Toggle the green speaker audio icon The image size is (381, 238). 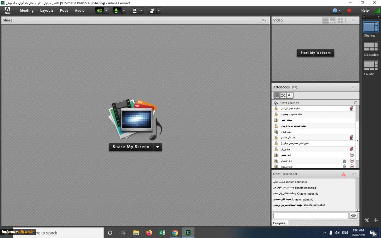click(99, 11)
